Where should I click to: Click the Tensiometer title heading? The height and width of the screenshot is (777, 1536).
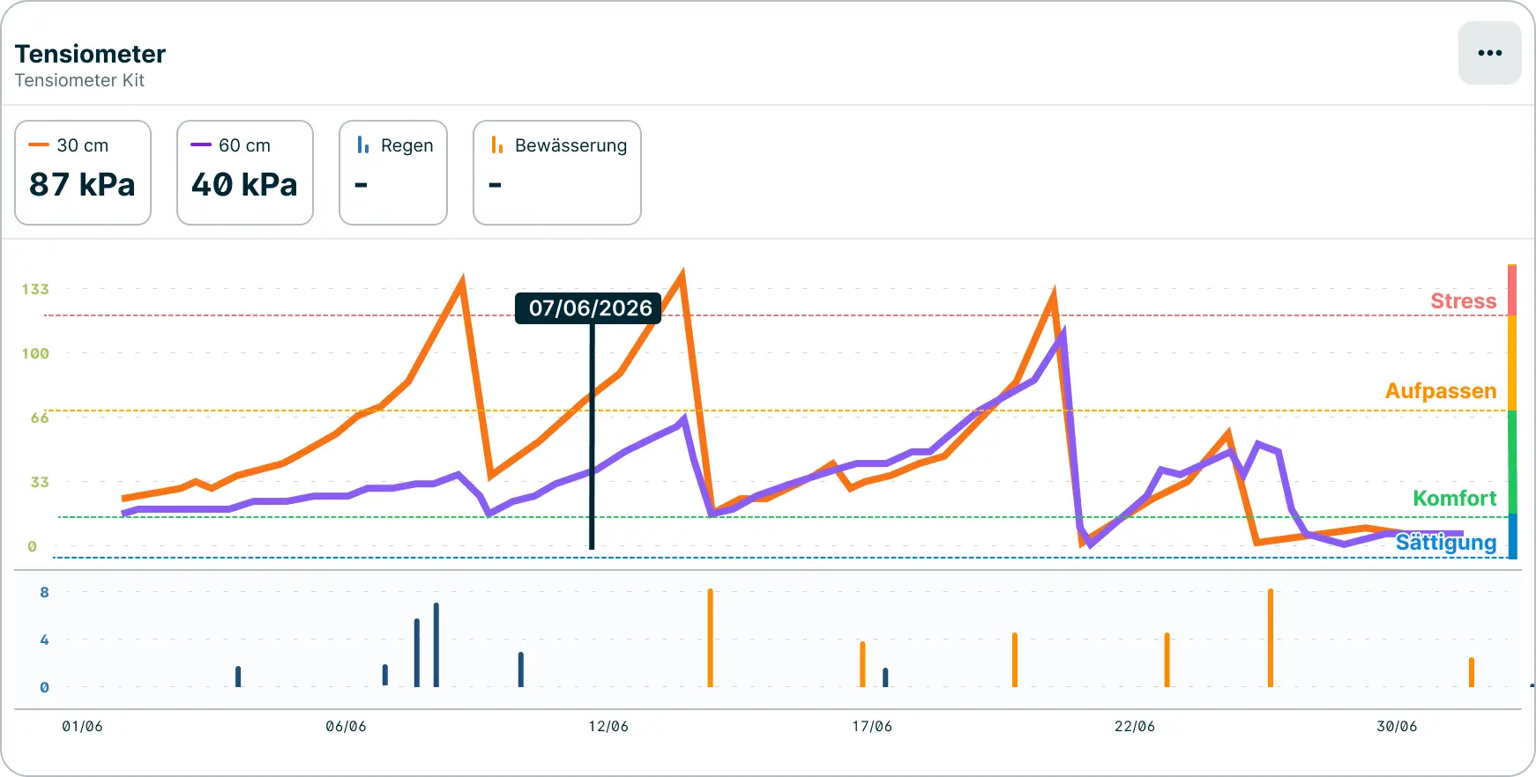tap(90, 54)
